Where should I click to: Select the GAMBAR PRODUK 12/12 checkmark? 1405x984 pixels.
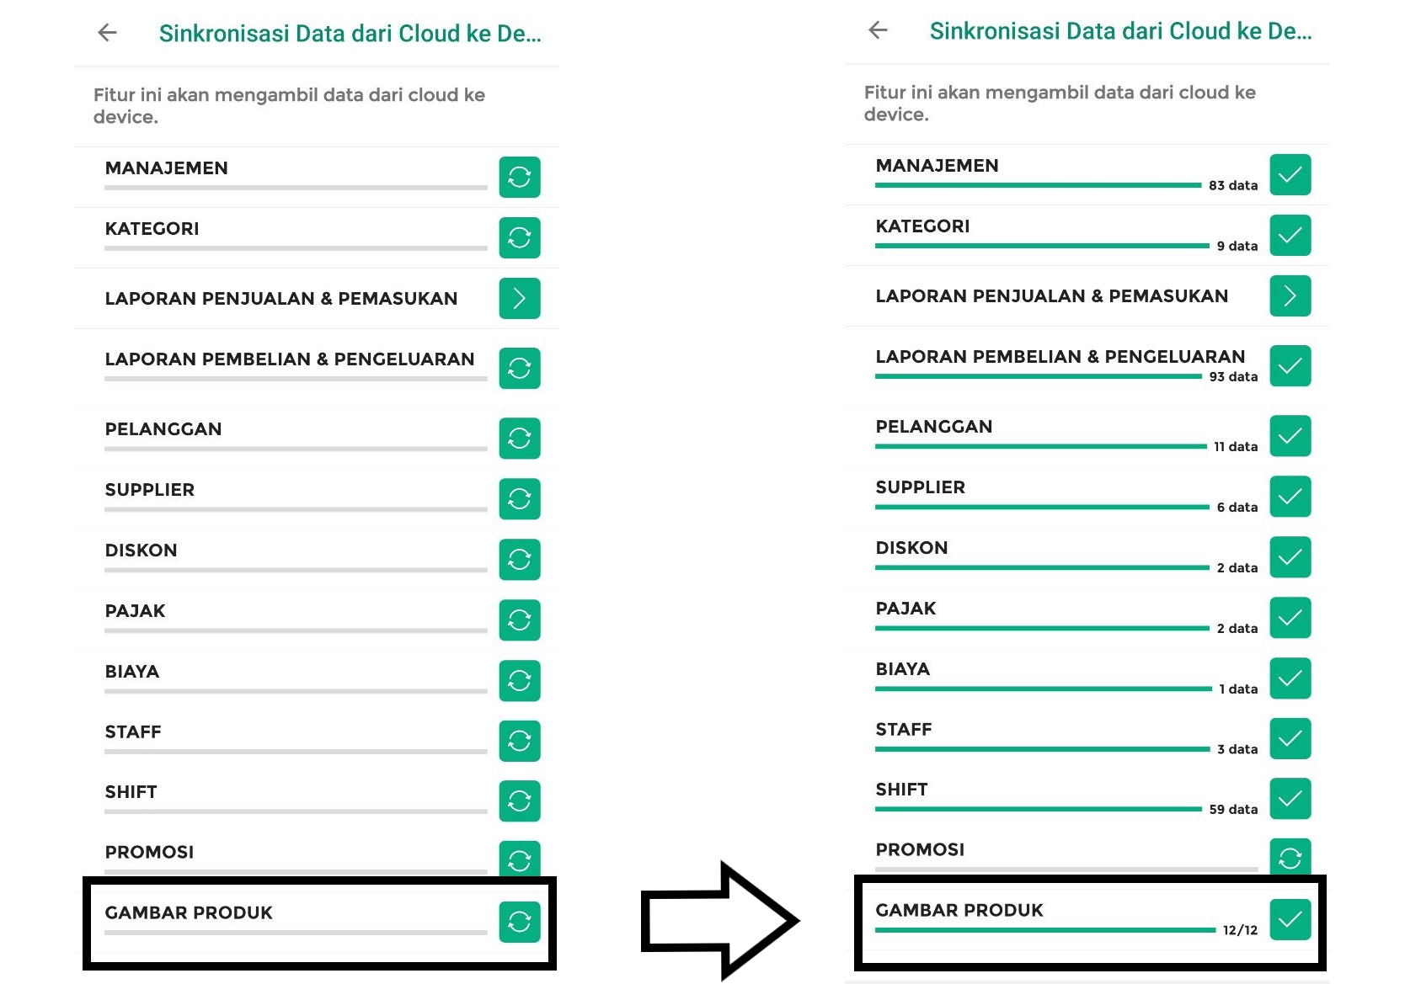pyautogui.click(x=1290, y=919)
